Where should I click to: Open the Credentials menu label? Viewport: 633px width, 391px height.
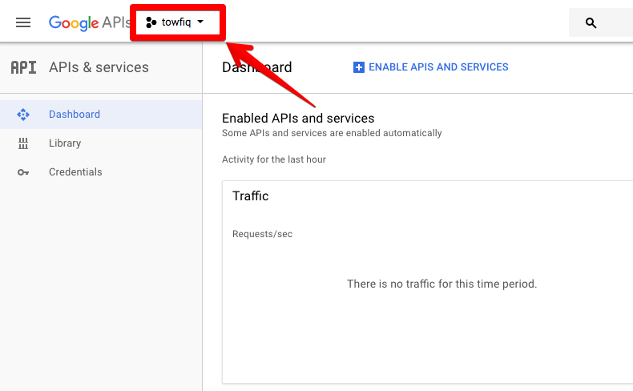tap(75, 172)
